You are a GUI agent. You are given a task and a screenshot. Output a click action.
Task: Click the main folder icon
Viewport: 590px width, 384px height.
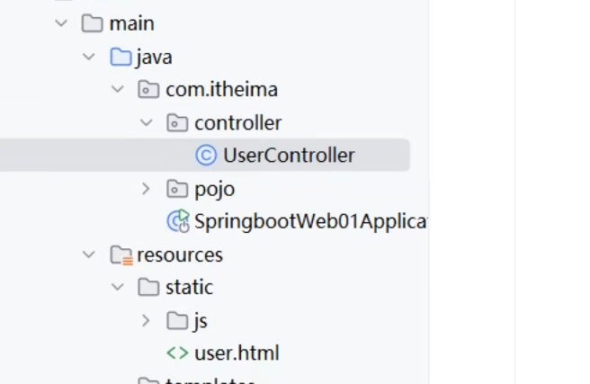click(x=92, y=24)
